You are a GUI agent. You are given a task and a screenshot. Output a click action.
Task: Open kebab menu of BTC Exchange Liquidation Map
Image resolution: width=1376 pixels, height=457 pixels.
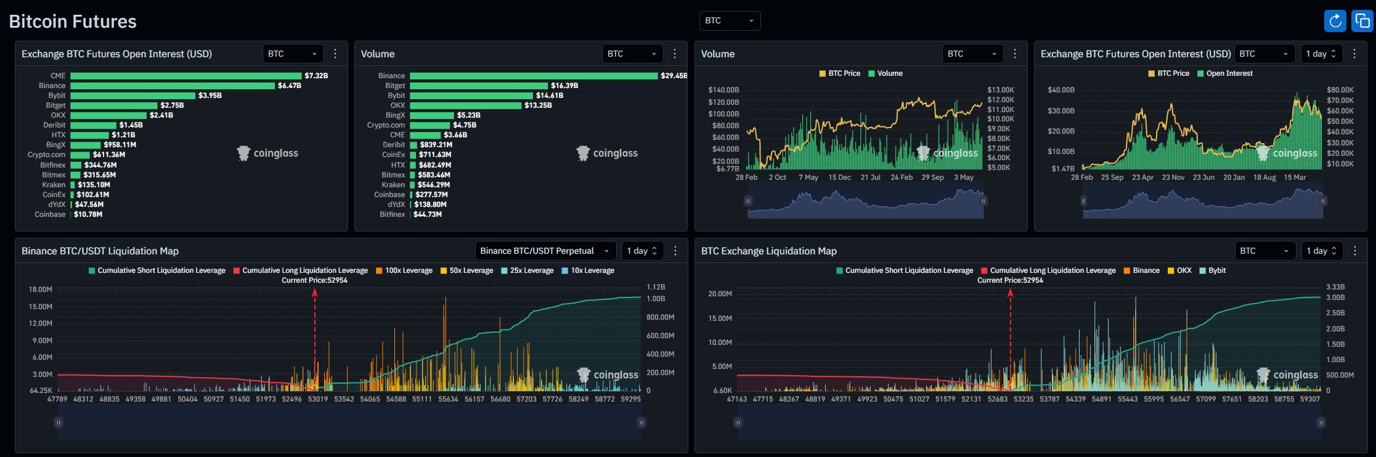point(1355,251)
